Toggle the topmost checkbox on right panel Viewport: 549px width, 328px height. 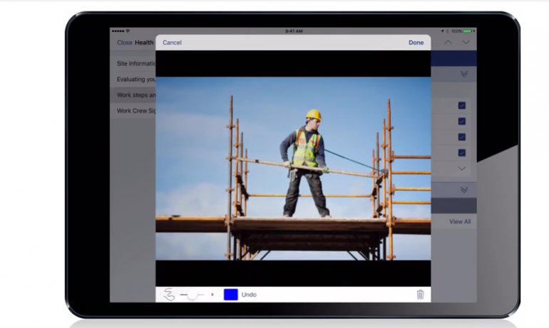tap(462, 105)
